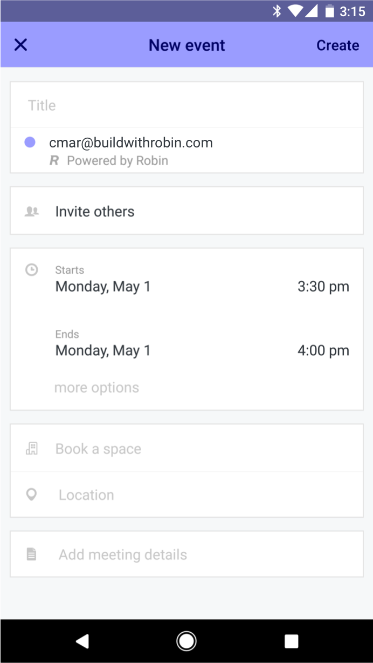Close the New event screen
The image size is (373, 663).
coord(20,45)
